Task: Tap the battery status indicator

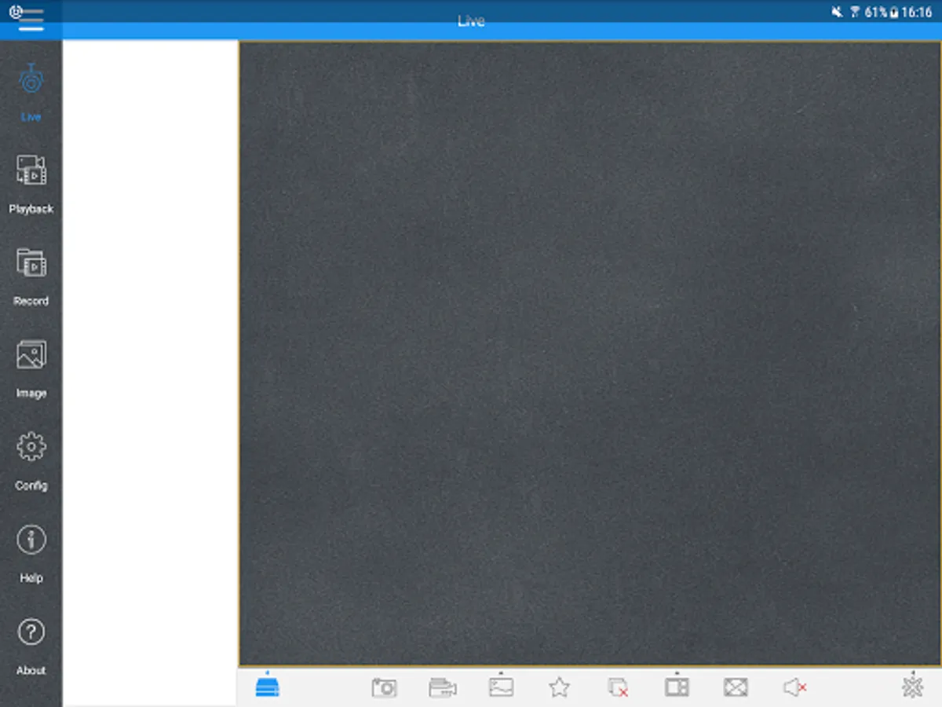Action: [x=893, y=13]
